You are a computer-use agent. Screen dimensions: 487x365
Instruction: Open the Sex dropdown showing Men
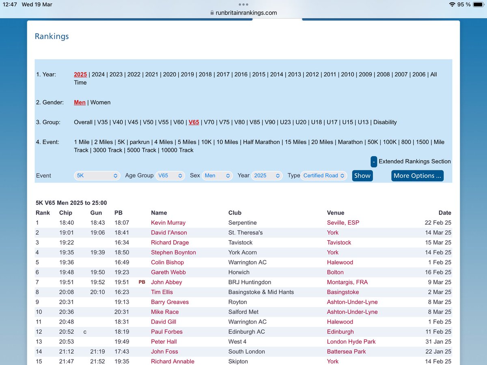click(217, 176)
